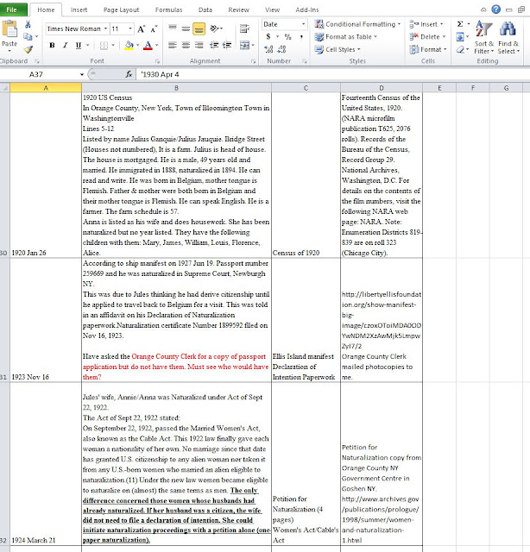This screenshot has height=552, width=530.
Task: Click Delete cells button
Action: [427, 37]
